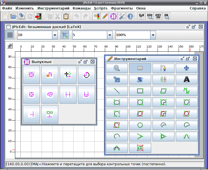The height and width of the screenshot is (170, 208).
Task: Toggle the convex tools palette icon in toolbar
Action: pyautogui.click(x=113, y=16)
